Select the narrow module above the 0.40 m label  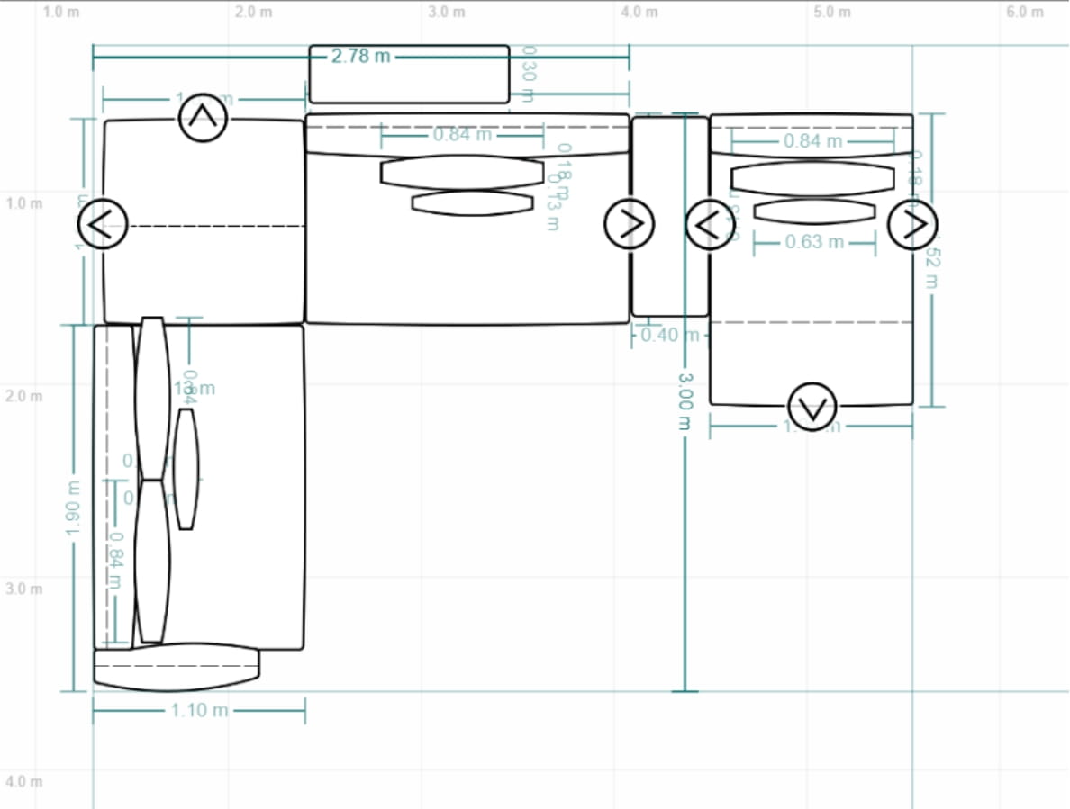[x=670, y=217]
